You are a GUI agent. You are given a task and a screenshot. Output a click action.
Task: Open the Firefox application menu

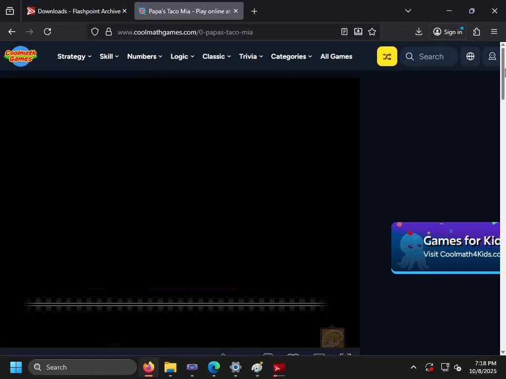[x=494, y=32]
